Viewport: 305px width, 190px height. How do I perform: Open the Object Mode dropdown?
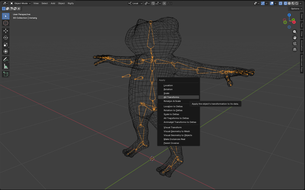[x=21, y=3]
